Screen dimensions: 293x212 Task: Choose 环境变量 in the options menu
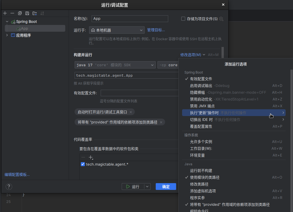(x=197, y=155)
